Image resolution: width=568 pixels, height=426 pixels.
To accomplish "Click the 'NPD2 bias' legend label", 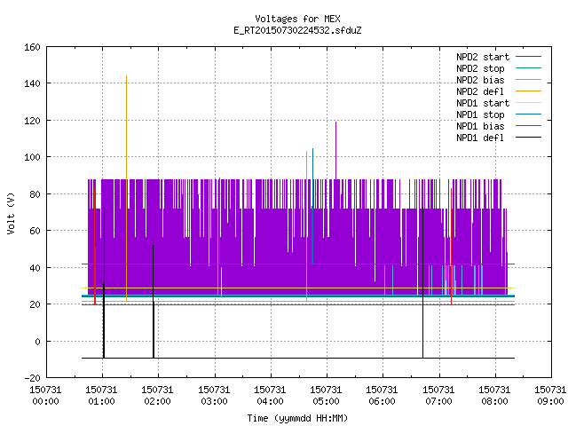I will point(480,80).
